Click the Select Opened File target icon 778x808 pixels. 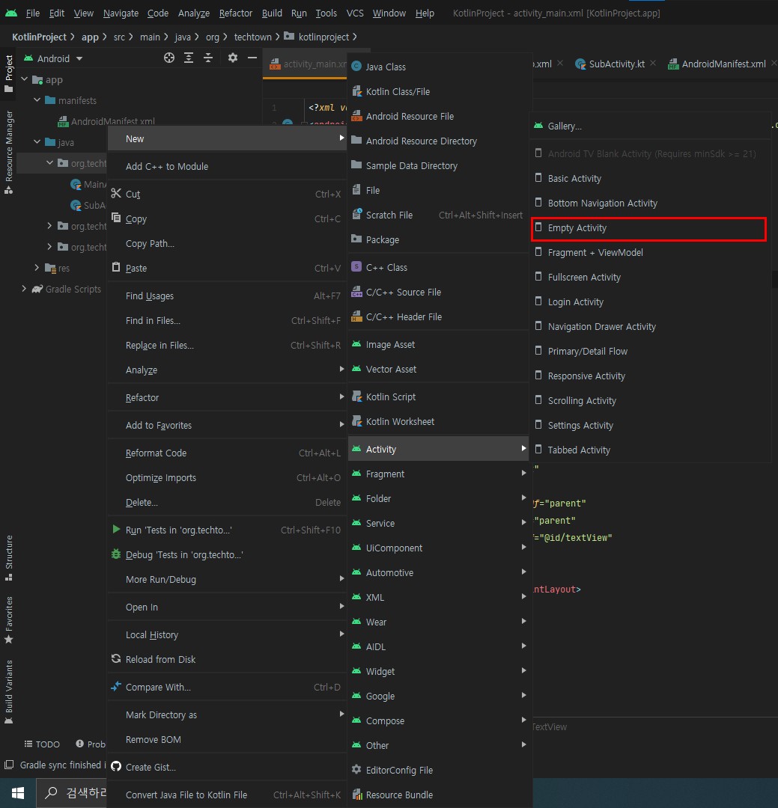coord(169,58)
